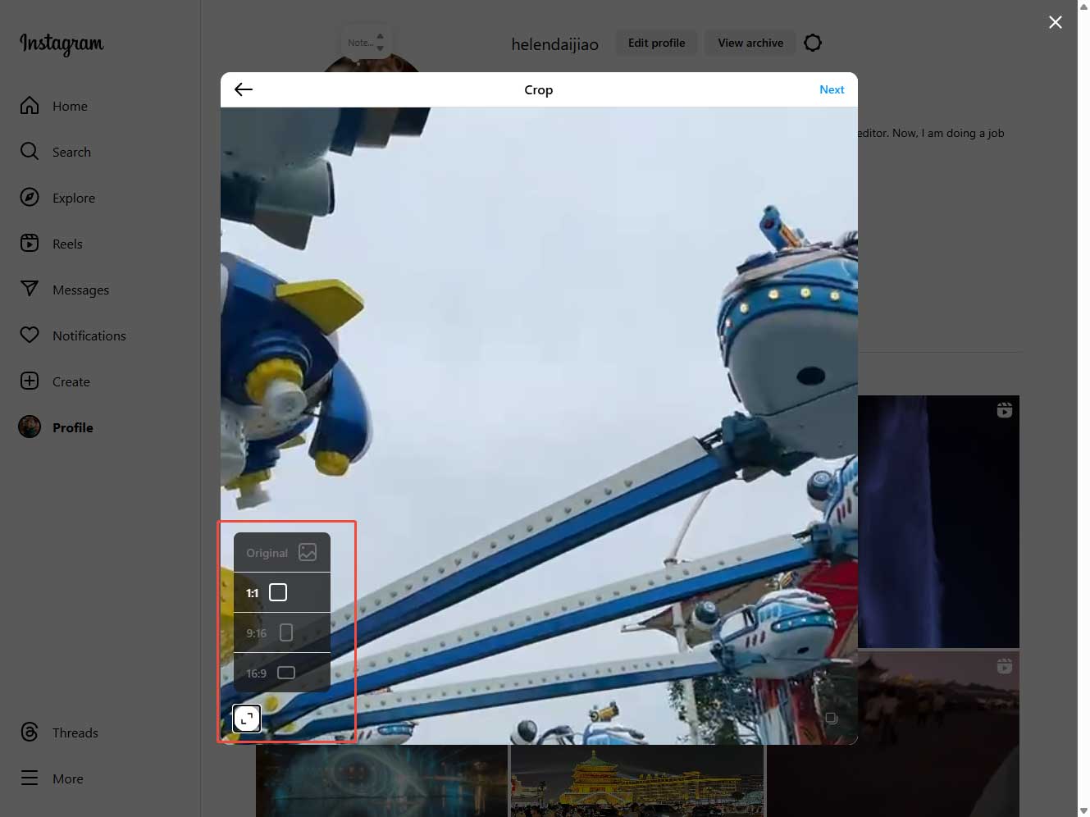Collapse the aspect ratio menu via resize icon
Viewport: 1090px width, 817px height.
click(x=246, y=718)
